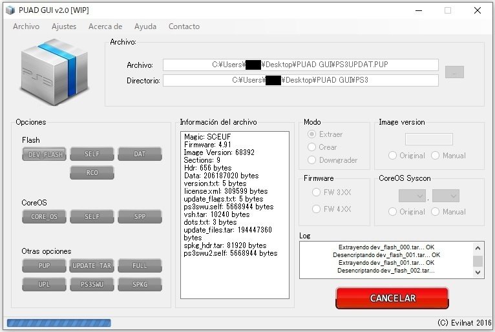The height and width of the screenshot is (332, 495).
Task: Click the "Magic: SCEUF" info line
Action: pyautogui.click(x=207, y=137)
